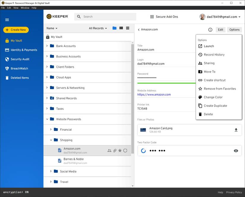Download Amazon Card.png attachment
This screenshot has height=197, width=245.
[236, 130]
